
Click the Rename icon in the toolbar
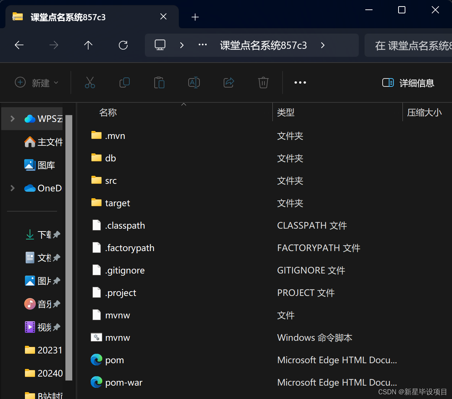194,82
